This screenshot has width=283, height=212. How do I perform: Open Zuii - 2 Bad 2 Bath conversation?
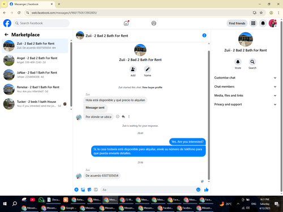pos(35,46)
